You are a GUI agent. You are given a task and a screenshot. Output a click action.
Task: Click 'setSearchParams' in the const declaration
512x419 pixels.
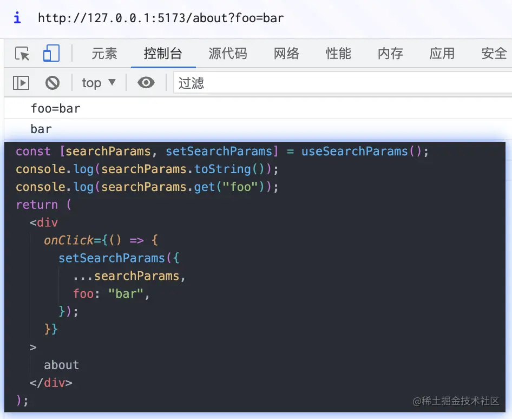pos(219,151)
